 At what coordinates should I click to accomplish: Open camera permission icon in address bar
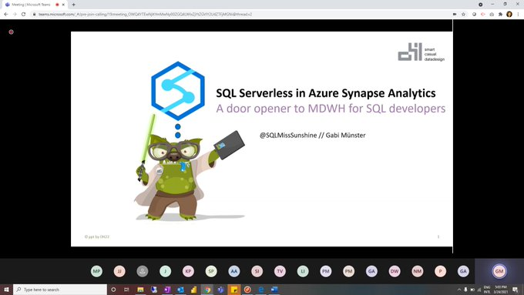455,15
